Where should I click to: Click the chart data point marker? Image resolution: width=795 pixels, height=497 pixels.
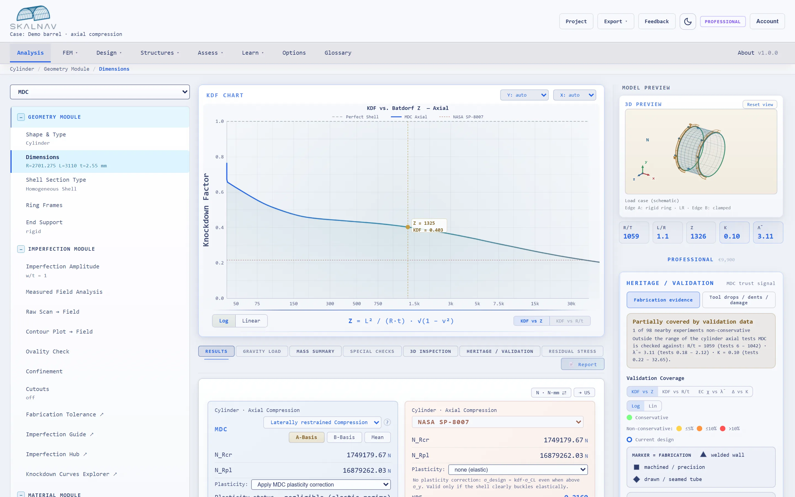[408, 227]
